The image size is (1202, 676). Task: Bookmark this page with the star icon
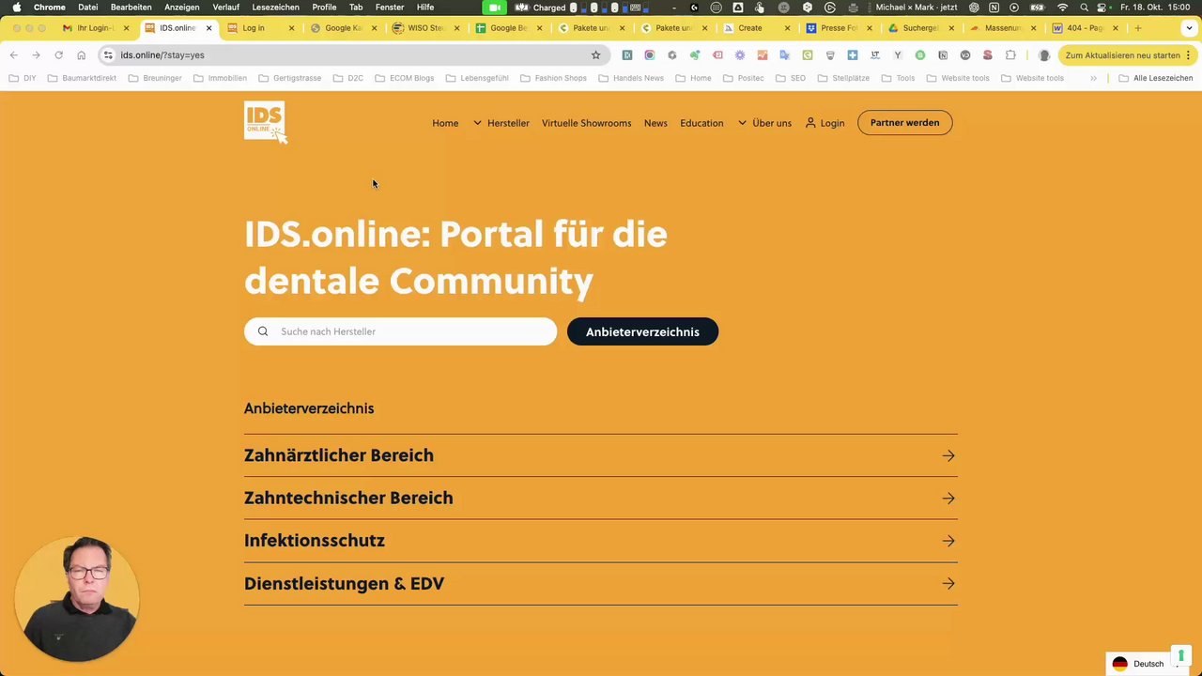tap(595, 55)
